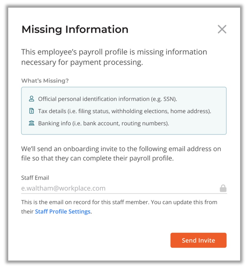Click blank area left of Send Invite
The width and height of the screenshot is (246, 267).
click(x=96, y=240)
